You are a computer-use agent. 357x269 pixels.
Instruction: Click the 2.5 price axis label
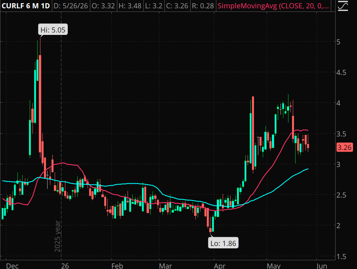coord(341,195)
